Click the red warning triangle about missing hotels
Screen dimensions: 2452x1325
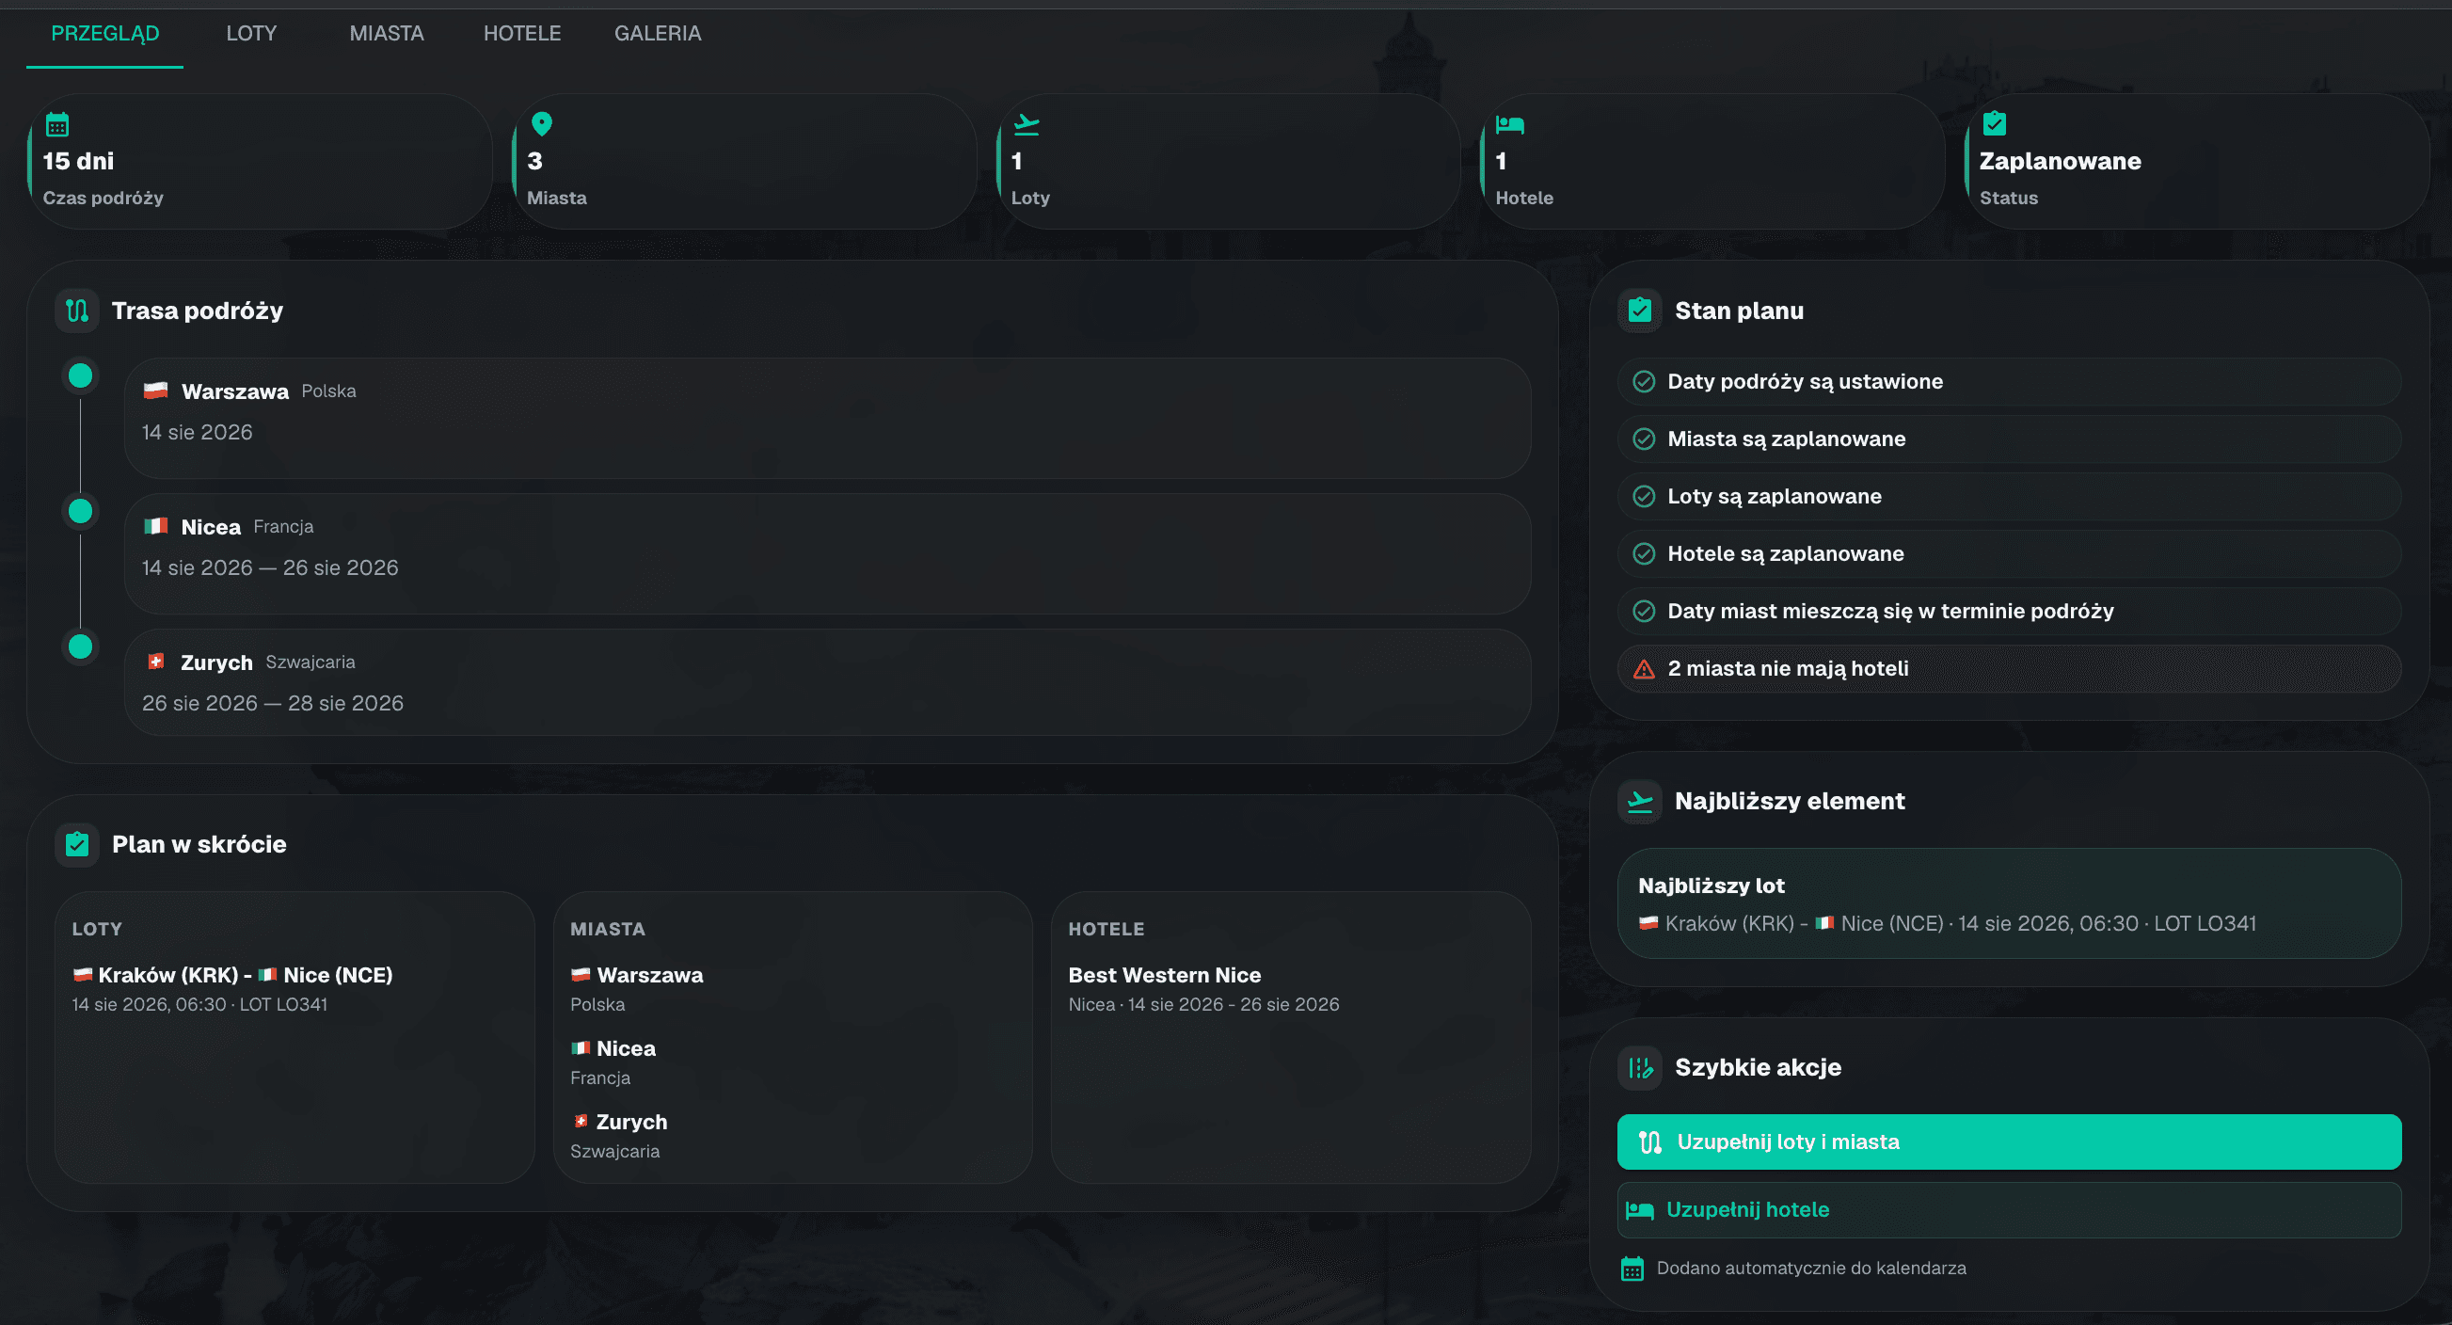pos(1644,669)
